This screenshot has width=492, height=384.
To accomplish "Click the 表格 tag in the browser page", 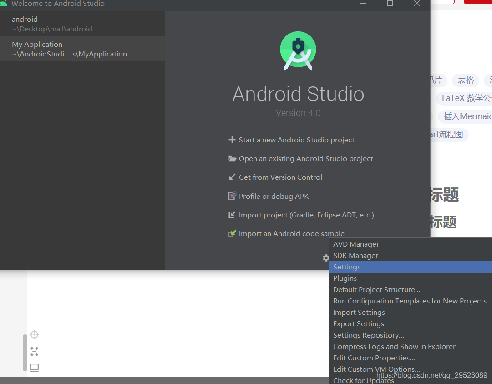I will tap(466, 81).
